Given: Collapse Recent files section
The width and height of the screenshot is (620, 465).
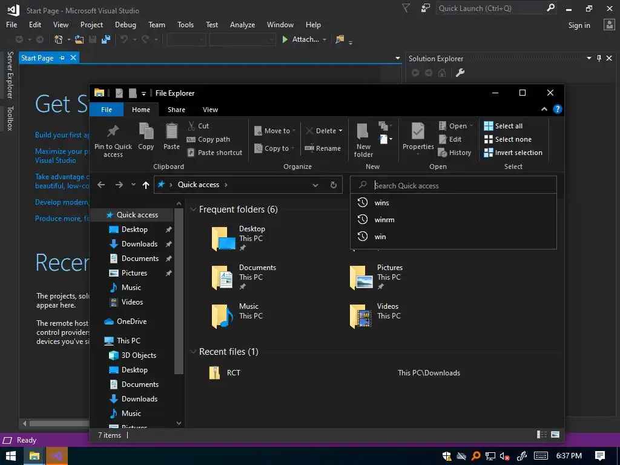Looking at the screenshot, I should 193,352.
